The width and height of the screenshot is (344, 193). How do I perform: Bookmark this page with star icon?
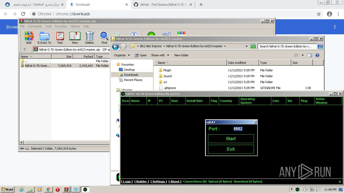tap(319, 14)
